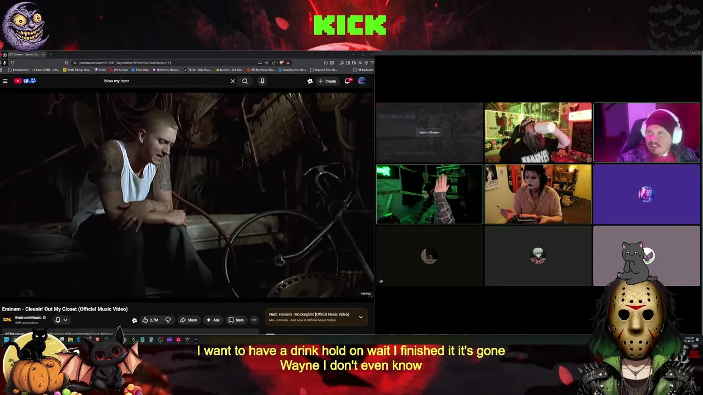The height and width of the screenshot is (395, 703).
Task: Open the YouTube guide hamburger menu
Action: pyautogui.click(x=5, y=81)
